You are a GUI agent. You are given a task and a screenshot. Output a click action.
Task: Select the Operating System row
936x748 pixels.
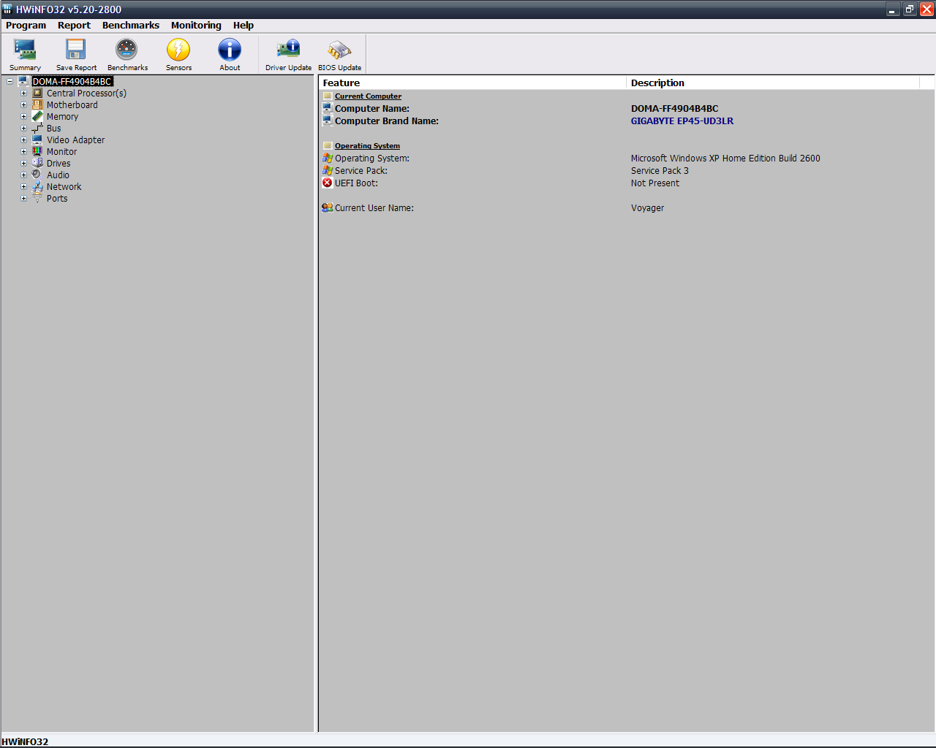point(371,159)
